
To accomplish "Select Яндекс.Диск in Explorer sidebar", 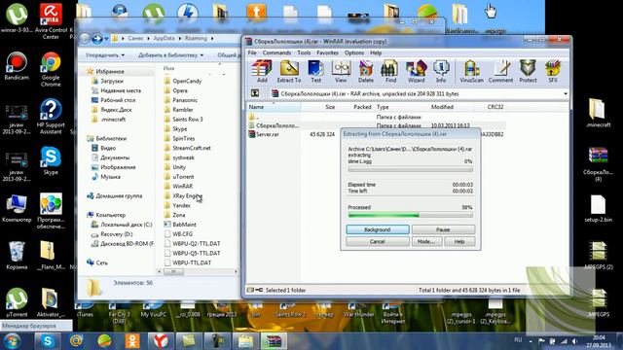I will coord(116,110).
